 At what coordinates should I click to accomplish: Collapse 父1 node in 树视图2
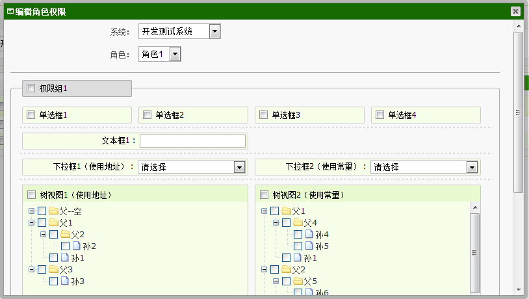[264, 211]
